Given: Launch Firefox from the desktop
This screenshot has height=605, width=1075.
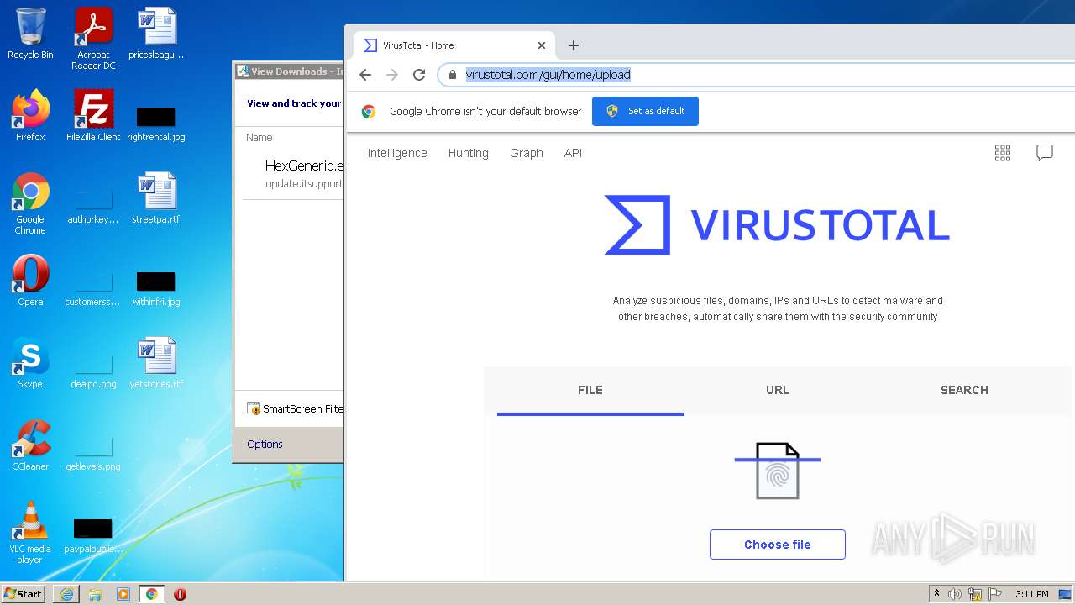Looking at the screenshot, I should click(30, 116).
